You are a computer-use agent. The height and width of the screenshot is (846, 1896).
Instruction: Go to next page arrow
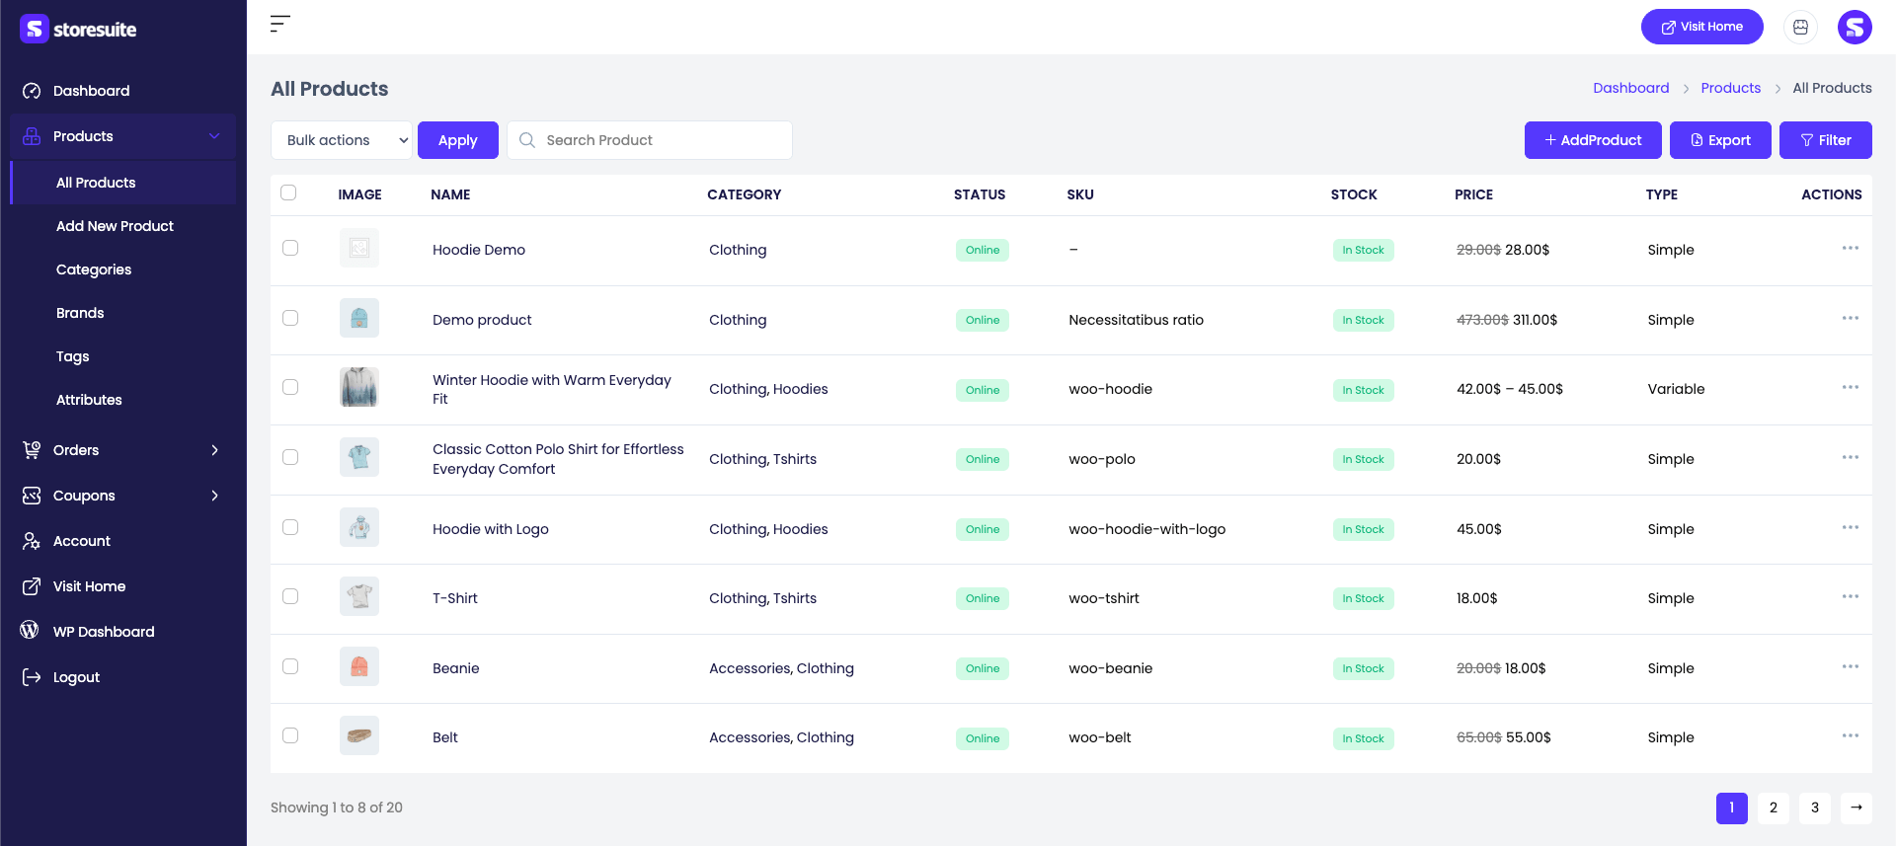1856,808
